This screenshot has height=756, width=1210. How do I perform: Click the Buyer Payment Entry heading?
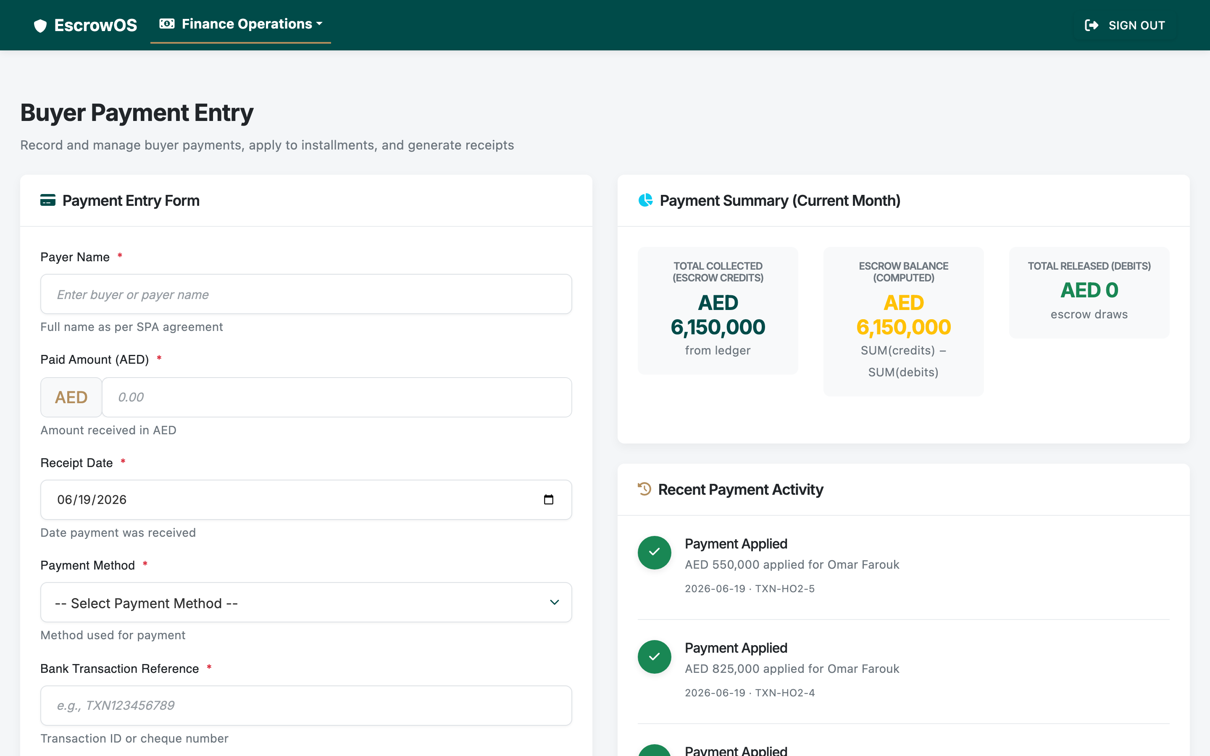click(x=137, y=113)
